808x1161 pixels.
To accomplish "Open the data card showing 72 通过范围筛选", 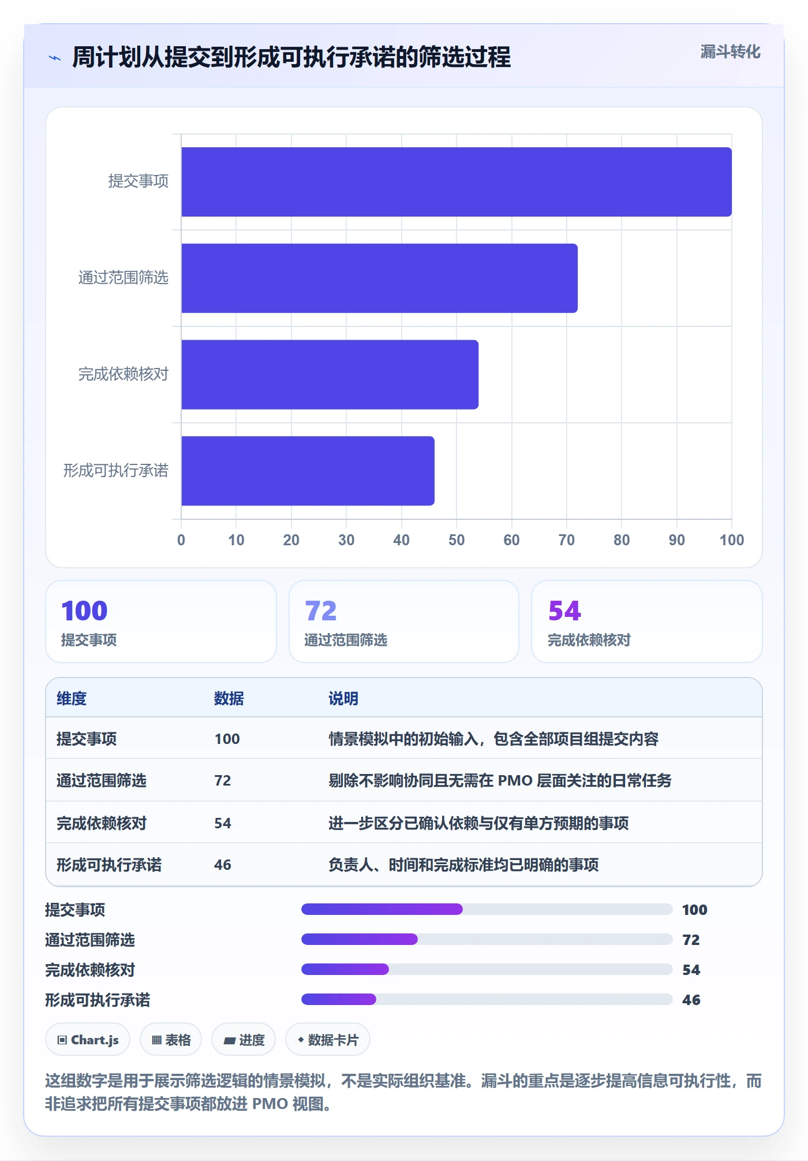I will [404, 622].
